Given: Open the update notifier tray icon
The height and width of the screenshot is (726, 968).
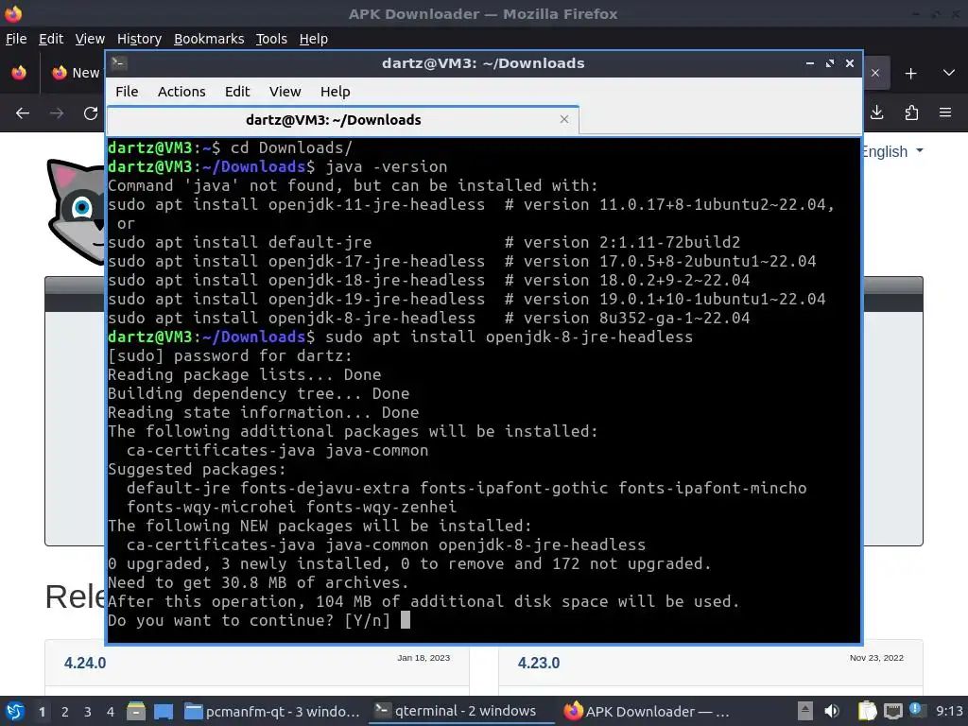Looking at the screenshot, I should click(x=916, y=709).
